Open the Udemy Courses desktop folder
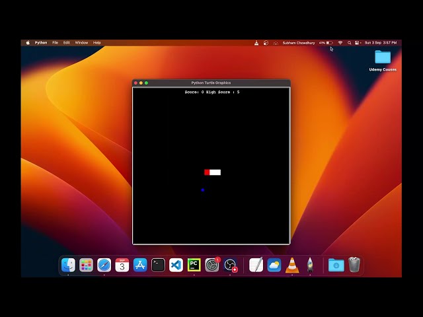The height and width of the screenshot is (317, 423). [x=383, y=57]
